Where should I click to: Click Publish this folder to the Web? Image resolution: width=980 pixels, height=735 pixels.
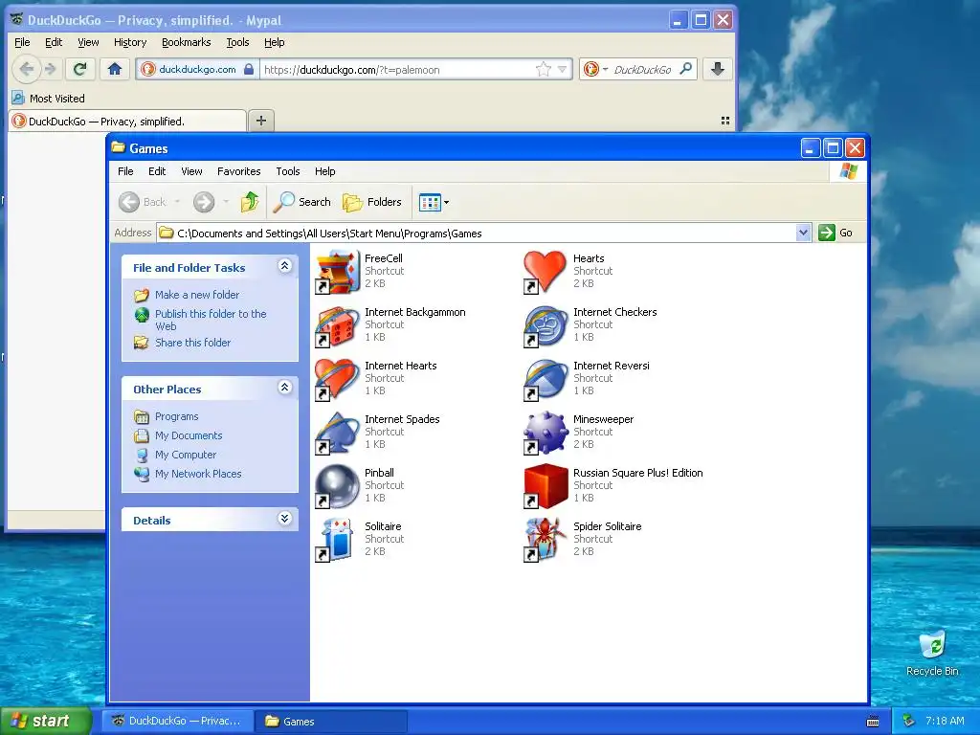(x=211, y=320)
